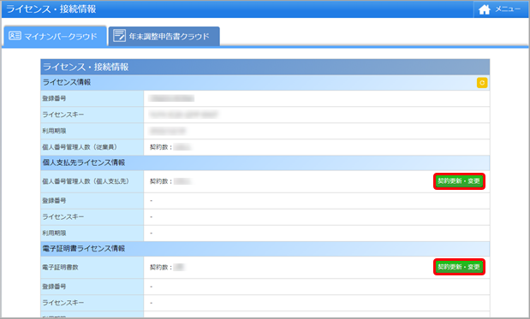Switch to 年末調整申告書クラウド tab

click(x=164, y=36)
